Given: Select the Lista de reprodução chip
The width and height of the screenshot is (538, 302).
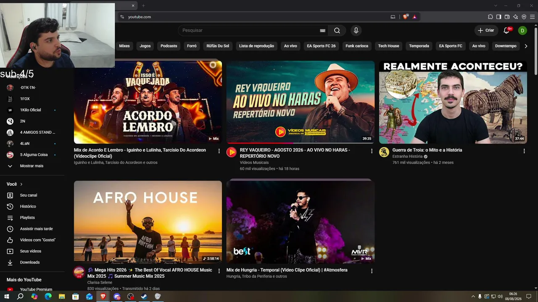Looking at the screenshot, I should click(256, 46).
